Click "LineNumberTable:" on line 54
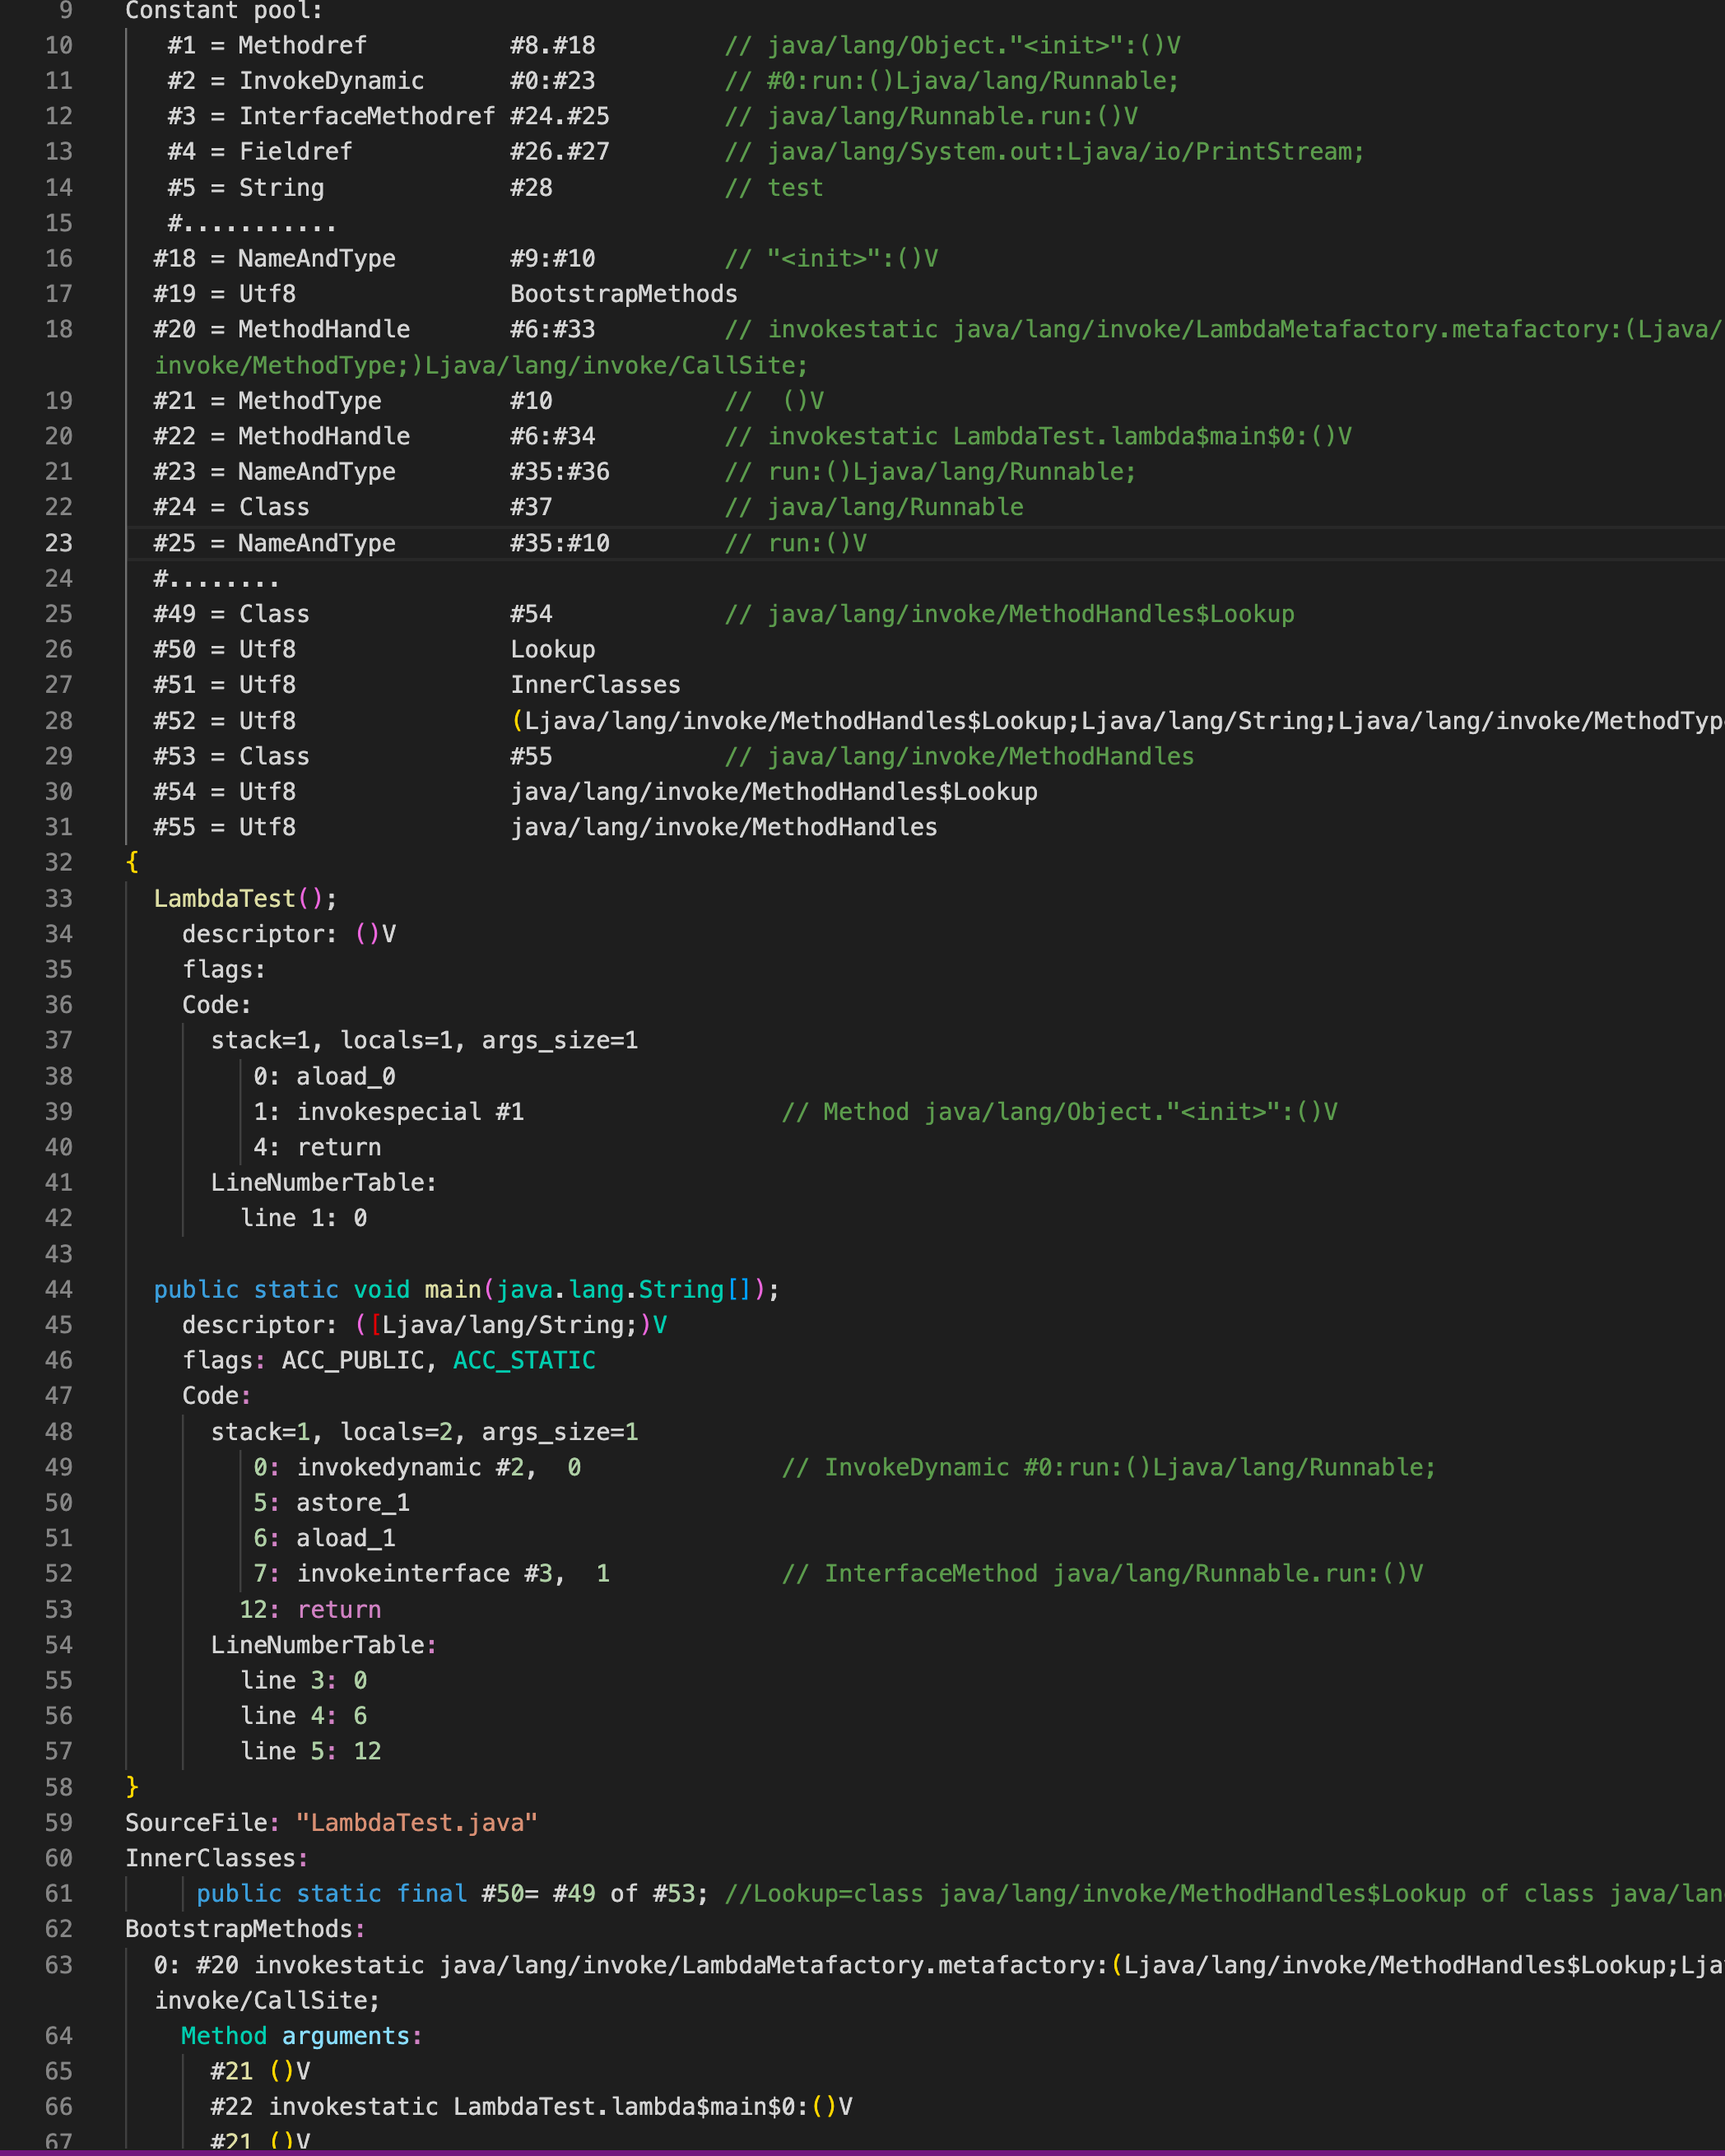The width and height of the screenshot is (1725, 2156). [324, 1645]
